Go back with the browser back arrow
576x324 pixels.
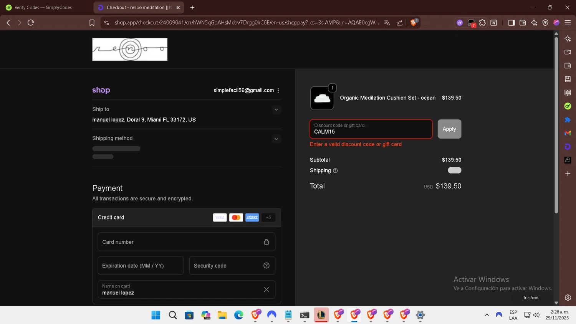pos(8,23)
